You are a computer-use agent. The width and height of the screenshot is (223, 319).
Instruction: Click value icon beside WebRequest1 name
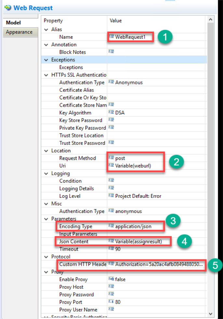coord(111,37)
